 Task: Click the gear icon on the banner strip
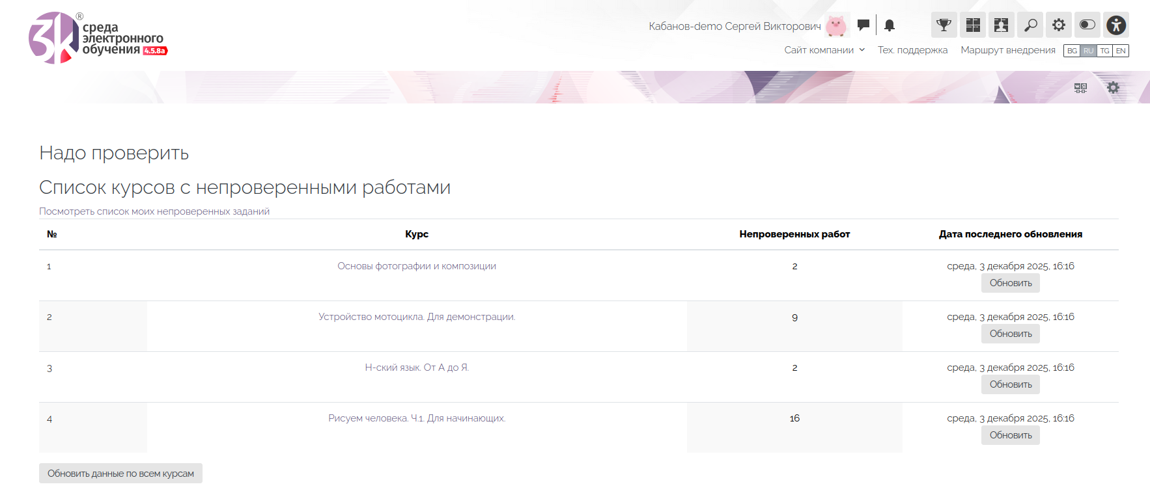(x=1114, y=87)
